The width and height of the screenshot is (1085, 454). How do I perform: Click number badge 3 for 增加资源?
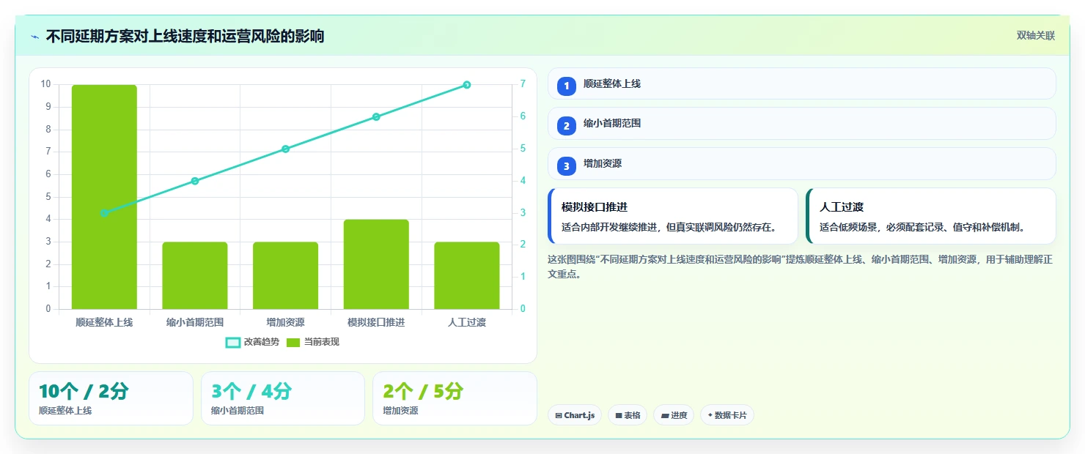[566, 166]
